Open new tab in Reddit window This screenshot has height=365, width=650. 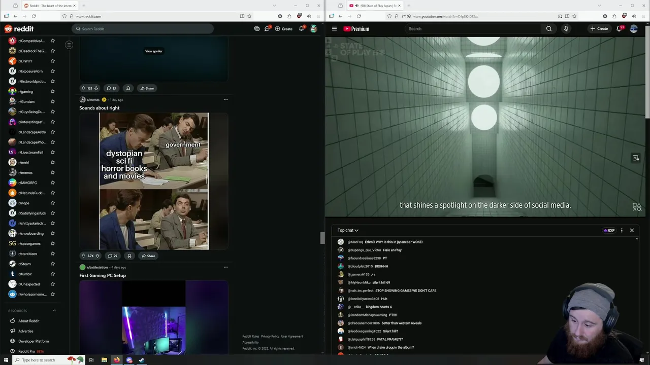84,6
